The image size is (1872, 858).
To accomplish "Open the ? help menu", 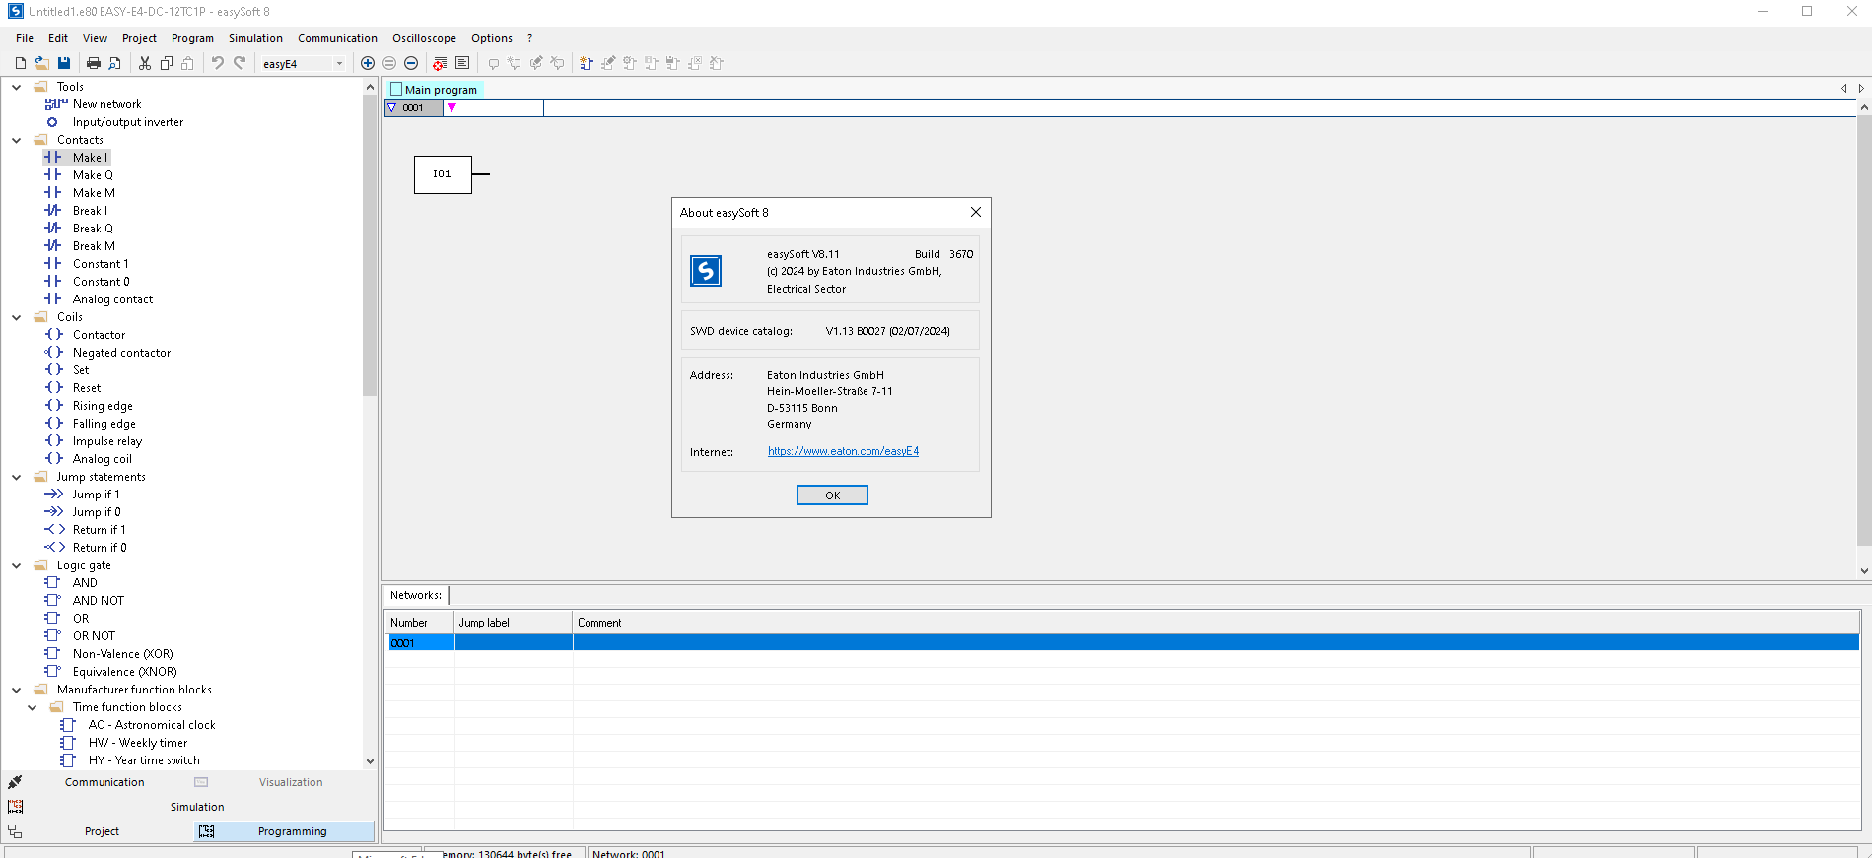I will click(x=529, y=38).
